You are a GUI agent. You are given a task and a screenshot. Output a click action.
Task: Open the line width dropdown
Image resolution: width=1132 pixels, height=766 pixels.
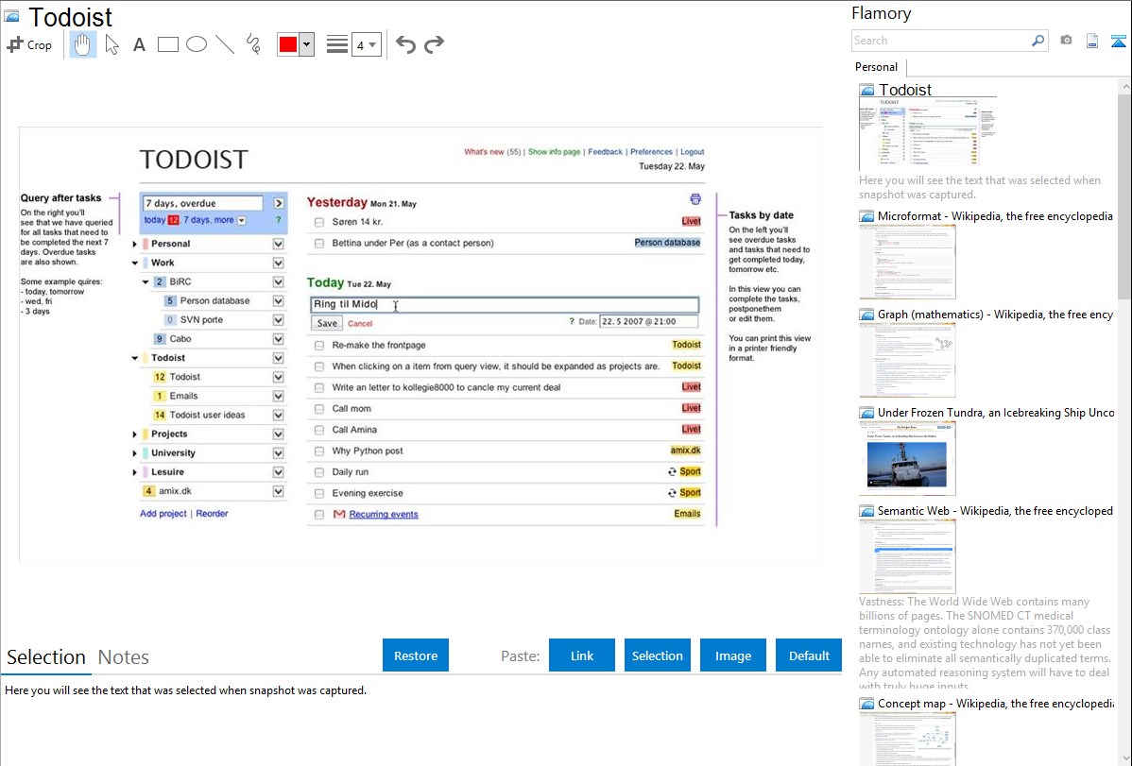367,44
